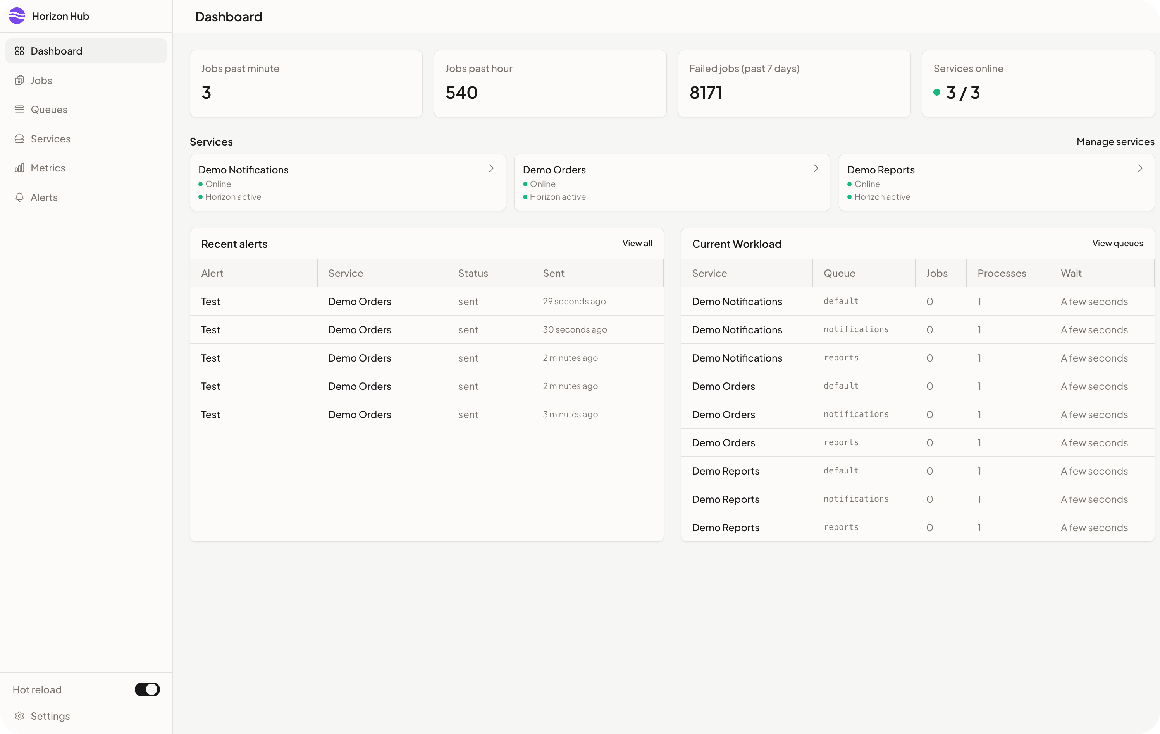Open the Failed jobs past 7 days card
1160x734 pixels.
point(794,84)
